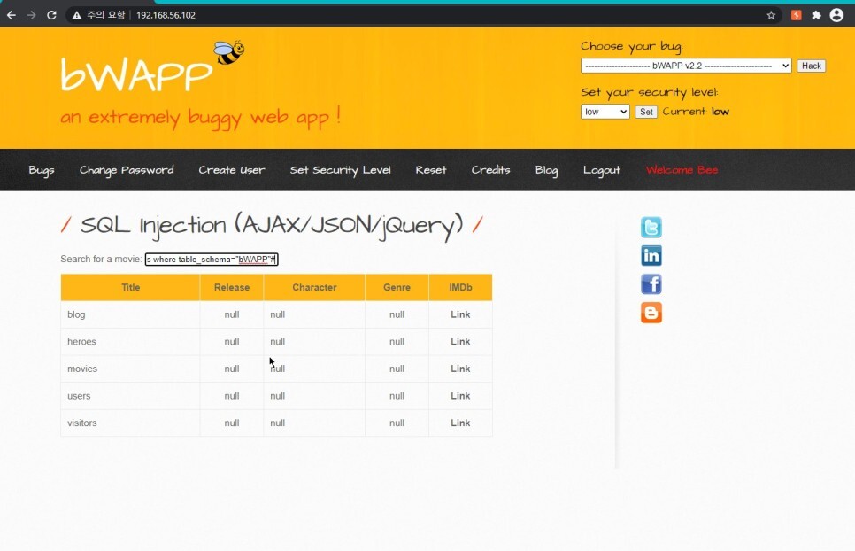Click the SQL Injection (AJAX/JSON/jQuery) heading
The width and height of the screenshot is (855, 551).
coord(272,226)
